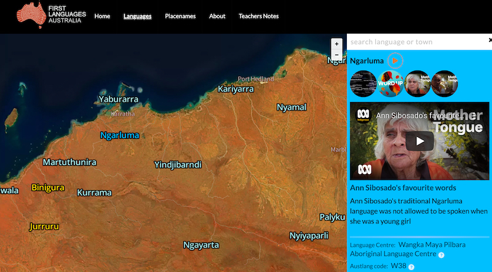Open the About menu item
This screenshot has width=492, height=272.
[x=217, y=17]
